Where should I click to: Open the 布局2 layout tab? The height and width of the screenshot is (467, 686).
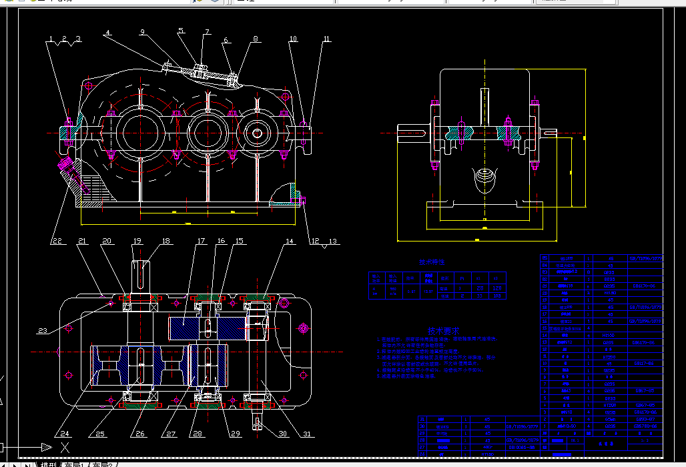102,464
